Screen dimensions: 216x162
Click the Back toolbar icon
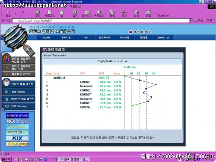coord(8,14)
